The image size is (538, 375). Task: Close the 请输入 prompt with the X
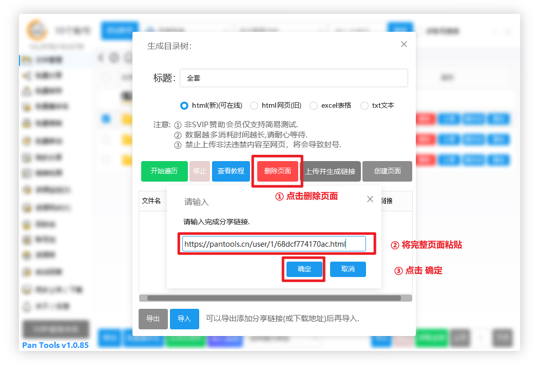pyautogui.click(x=370, y=199)
